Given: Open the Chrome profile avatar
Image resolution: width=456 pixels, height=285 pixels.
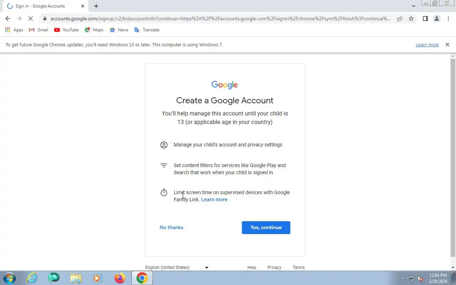Looking at the screenshot, I should [436, 19].
